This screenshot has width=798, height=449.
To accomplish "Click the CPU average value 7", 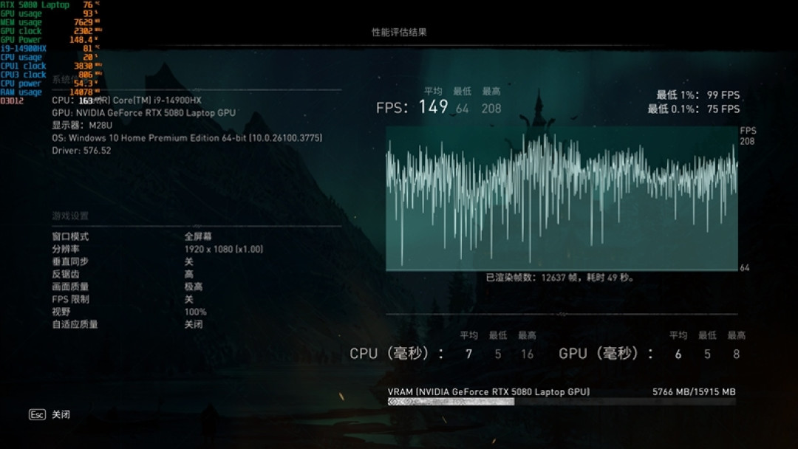I will [468, 354].
